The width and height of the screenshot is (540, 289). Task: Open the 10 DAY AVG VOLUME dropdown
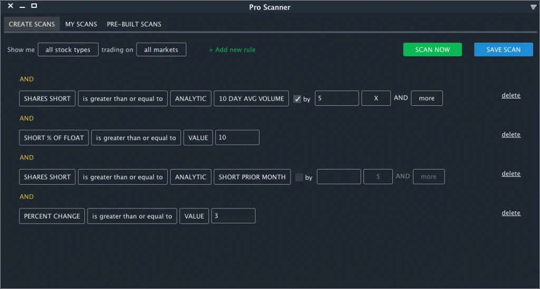(x=252, y=98)
